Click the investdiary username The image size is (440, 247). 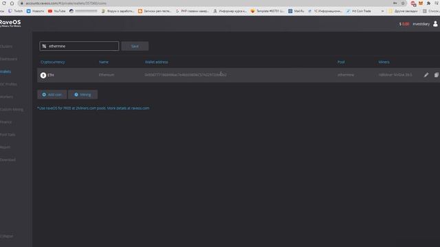[421, 24]
